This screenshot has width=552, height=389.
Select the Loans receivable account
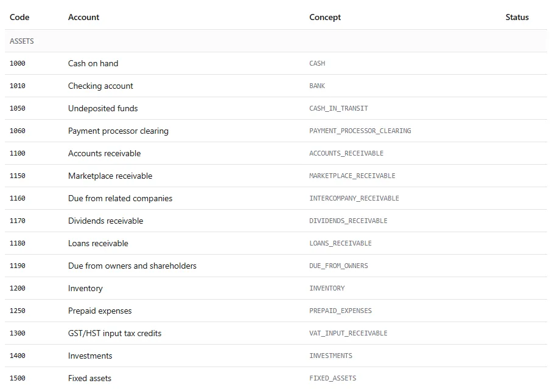(98, 243)
